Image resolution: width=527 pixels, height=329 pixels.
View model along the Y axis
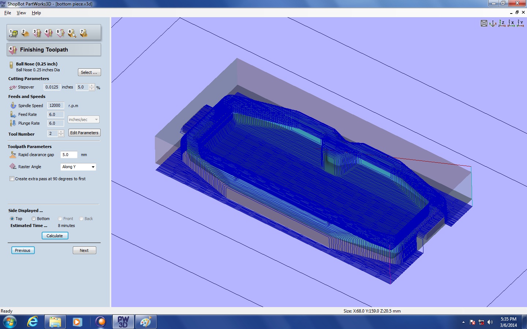pyautogui.click(x=520, y=23)
